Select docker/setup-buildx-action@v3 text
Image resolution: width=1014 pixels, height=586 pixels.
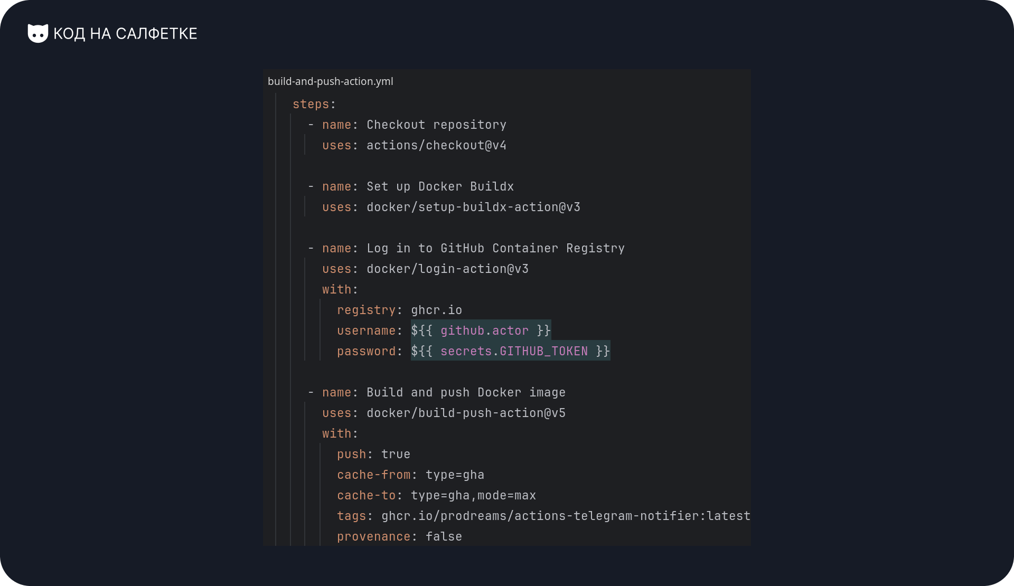tap(474, 207)
